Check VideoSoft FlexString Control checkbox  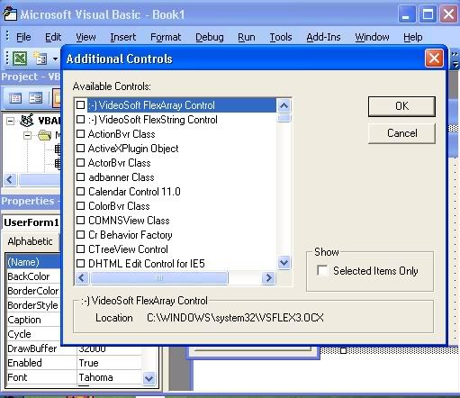click(80, 119)
